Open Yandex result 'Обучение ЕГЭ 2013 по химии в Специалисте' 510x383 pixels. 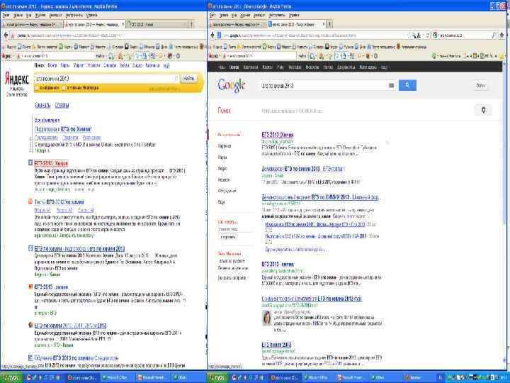tap(76, 358)
